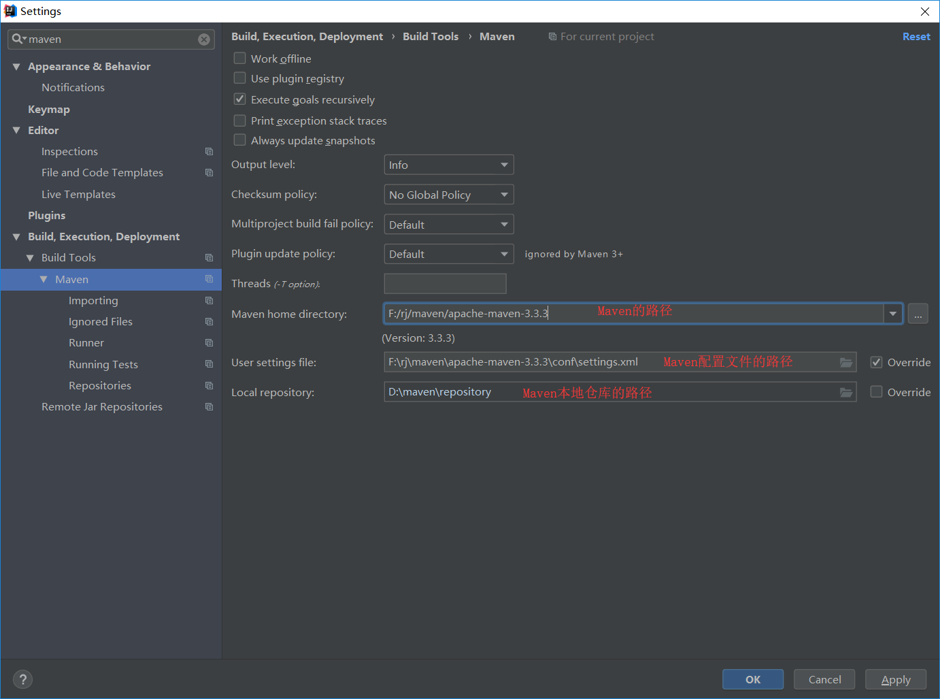Click the IntelliJ Settings window icon
This screenshot has width=940, height=699.
(x=10, y=11)
